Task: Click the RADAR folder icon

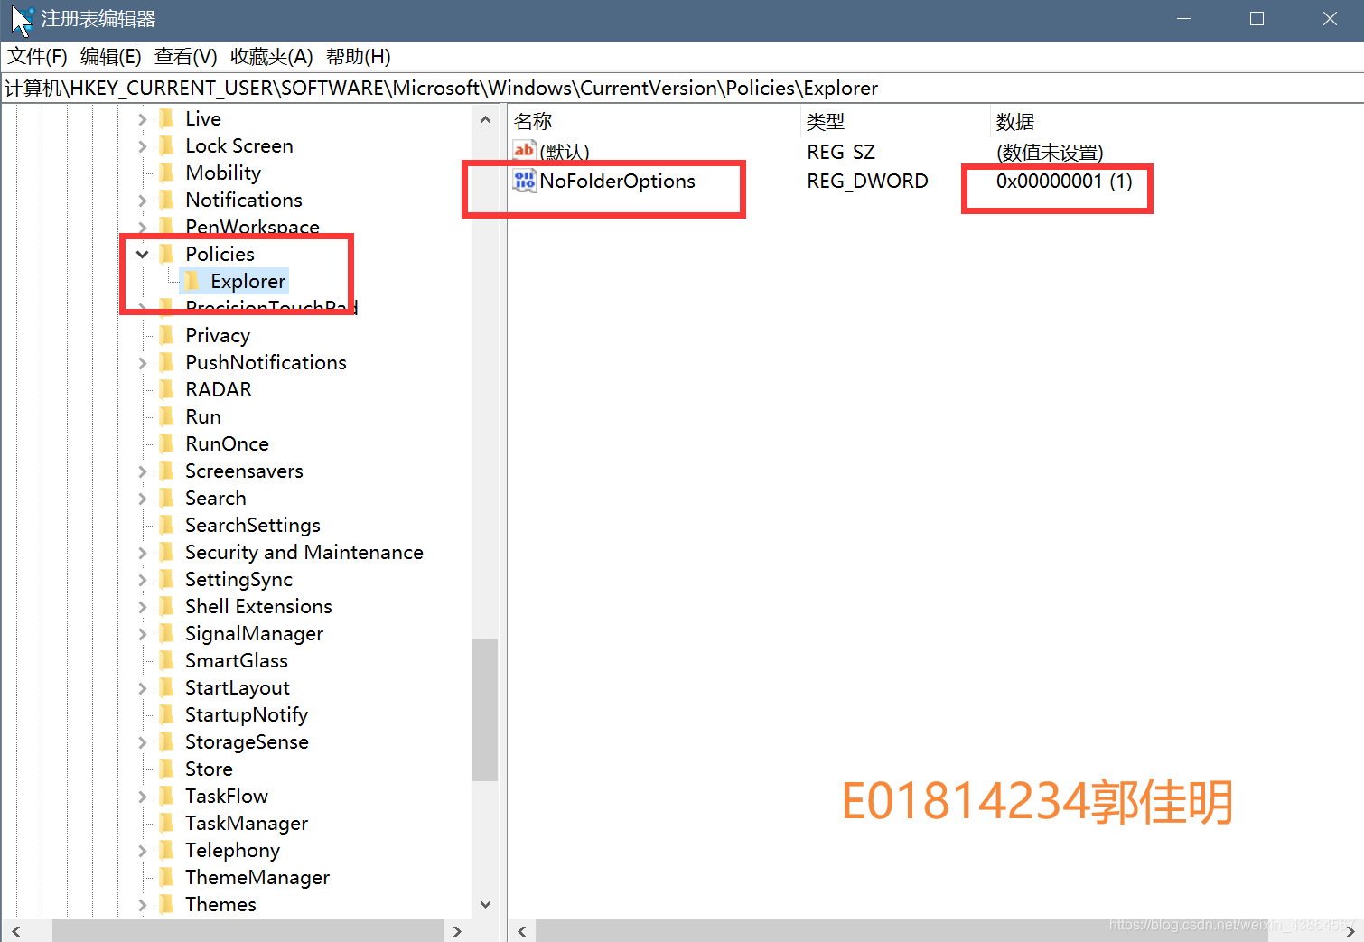Action: pos(166,389)
